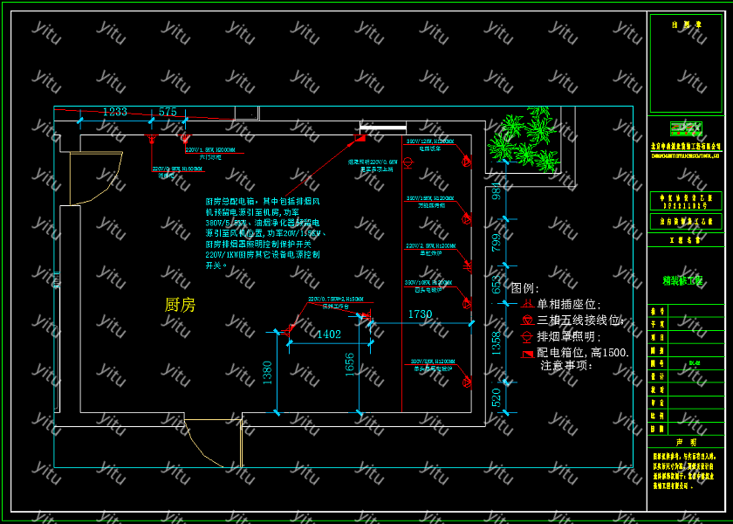Click the disclaimer paragraph at the title block bottom
The width and height of the screenshot is (733, 524).
pos(684,471)
